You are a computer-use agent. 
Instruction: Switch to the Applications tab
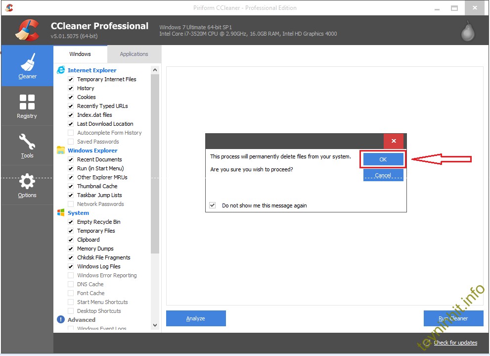click(134, 54)
